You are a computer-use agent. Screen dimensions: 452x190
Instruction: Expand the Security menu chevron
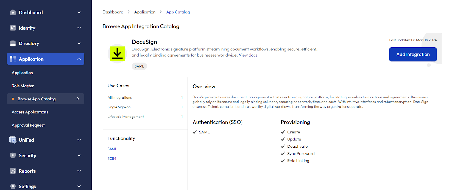click(79, 155)
